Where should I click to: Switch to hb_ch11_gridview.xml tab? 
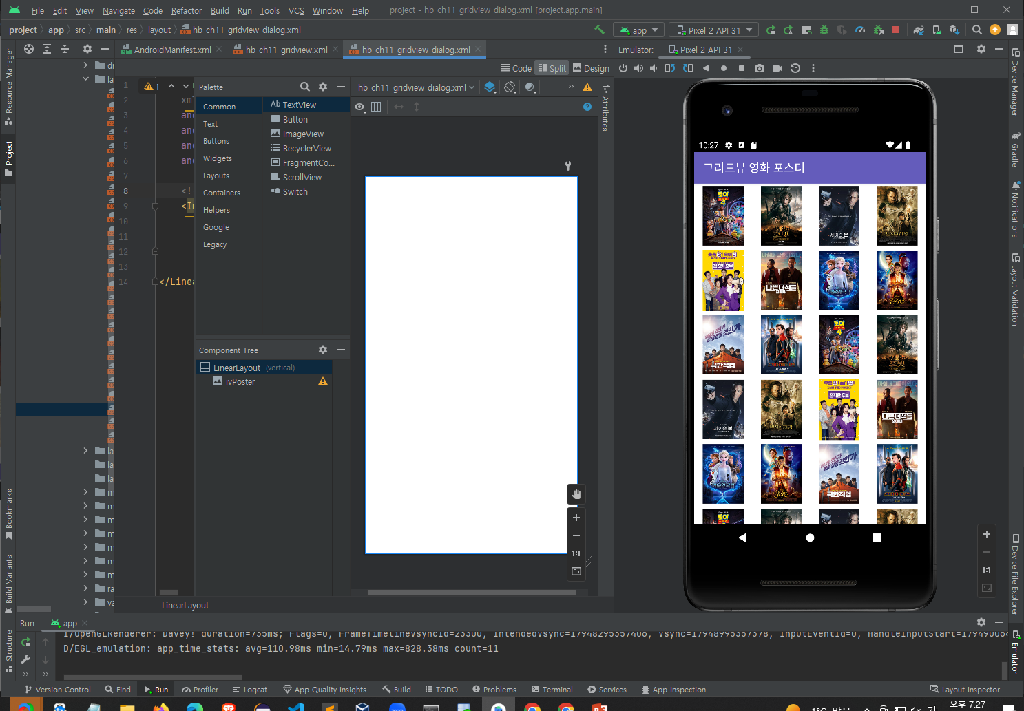coord(286,50)
